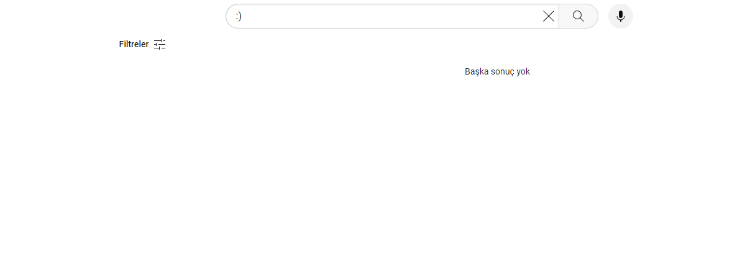Open the Filtreler filter options
The height and width of the screenshot is (280, 745).
pos(142,44)
